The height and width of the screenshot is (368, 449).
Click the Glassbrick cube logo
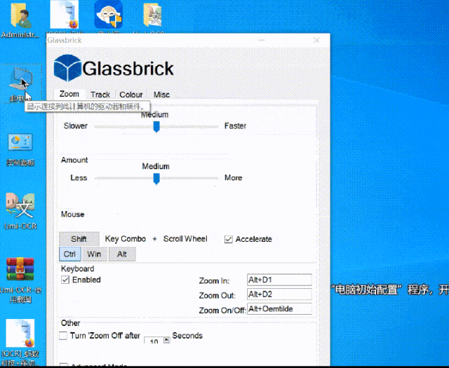(67, 68)
